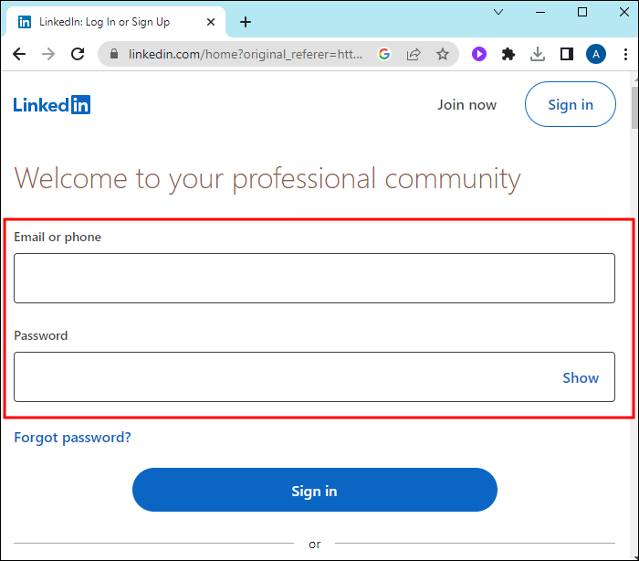Viewport: 639px width, 561px height.
Task: Focus the Email or phone field
Action: pos(314,278)
